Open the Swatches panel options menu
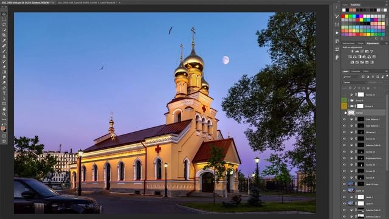 pos(387,5)
